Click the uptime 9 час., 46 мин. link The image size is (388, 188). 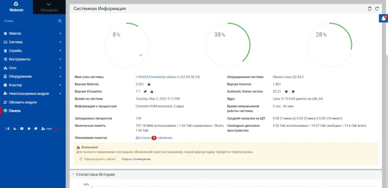[x=283, y=106]
